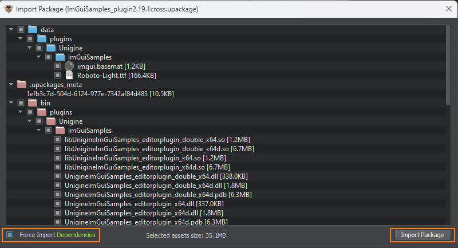Collapse the bin folder arrow
Viewport: 458px width, 248px height.
click(x=11, y=103)
